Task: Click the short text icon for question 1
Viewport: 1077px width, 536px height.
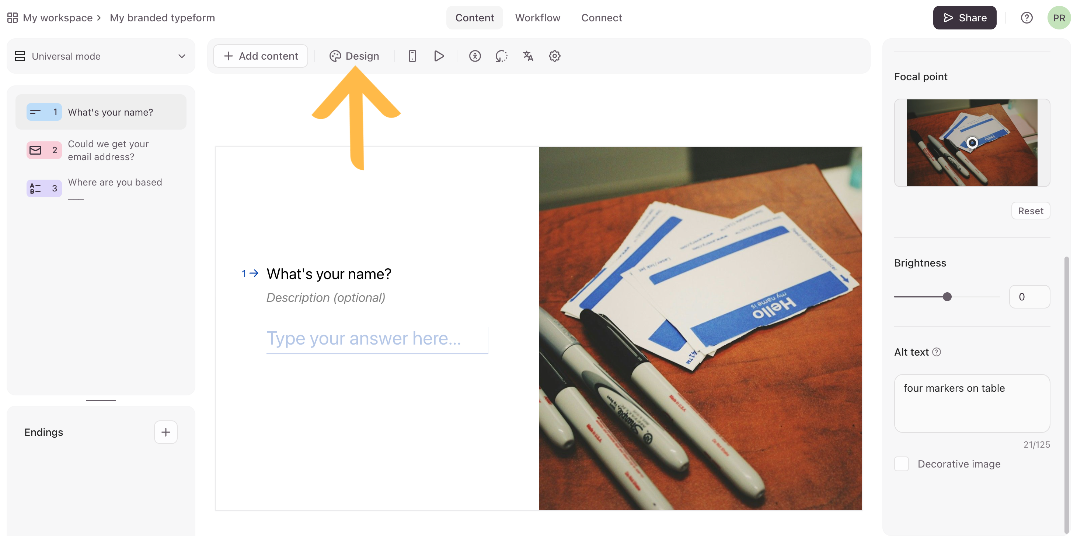Action: (35, 112)
